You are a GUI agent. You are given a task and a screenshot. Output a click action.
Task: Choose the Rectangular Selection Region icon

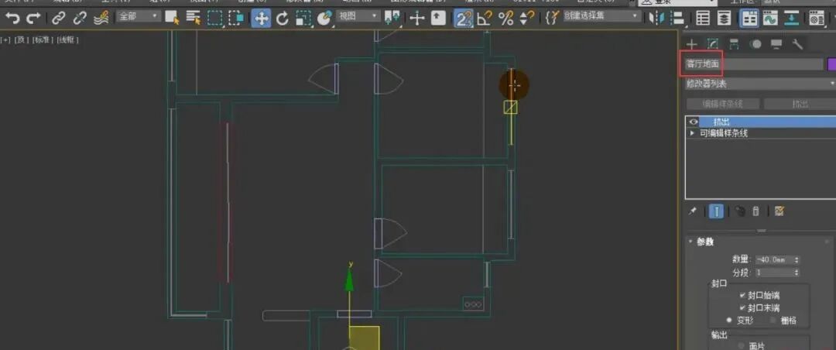pyautogui.click(x=215, y=19)
